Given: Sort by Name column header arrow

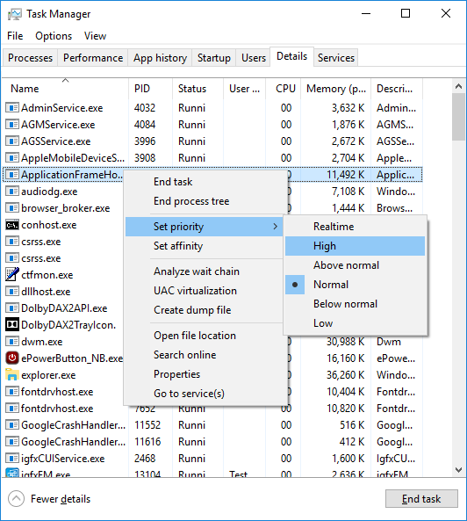Looking at the screenshot, I should (x=65, y=80).
